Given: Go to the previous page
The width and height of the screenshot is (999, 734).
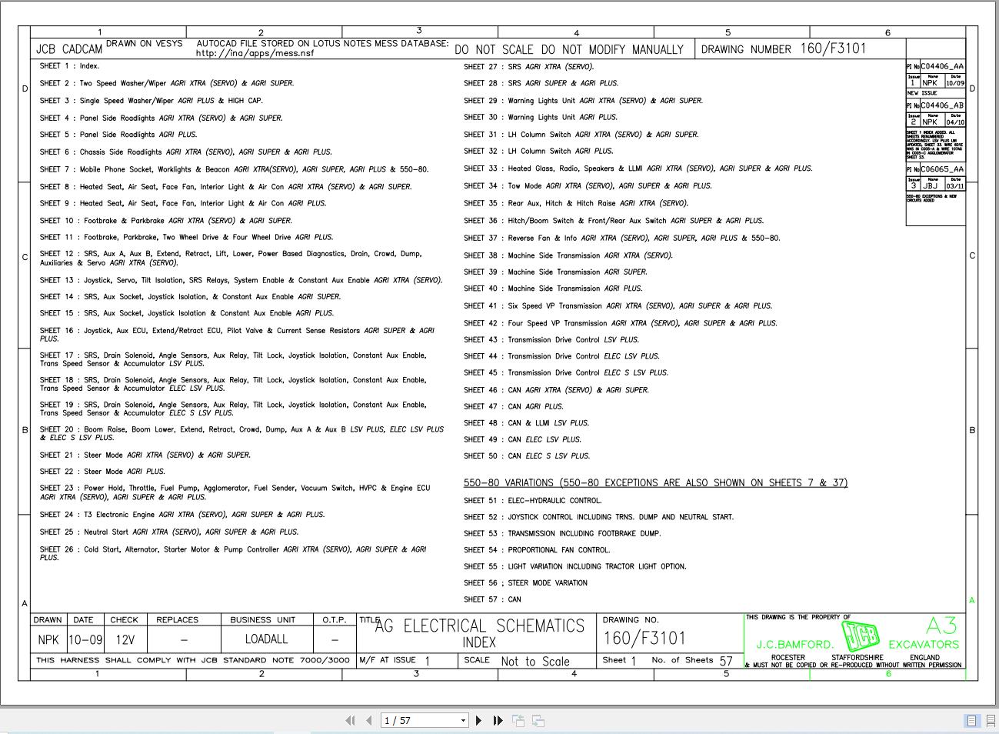Looking at the screenshot, I should (x=369, y=721).
